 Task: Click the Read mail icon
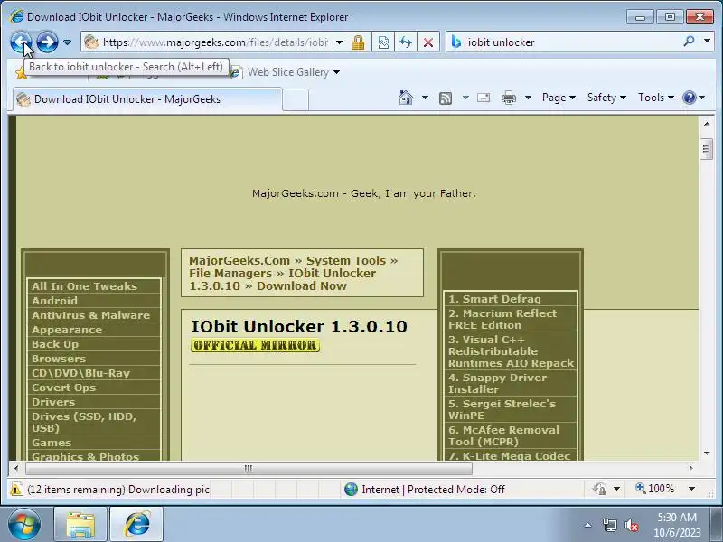(484, 98)
